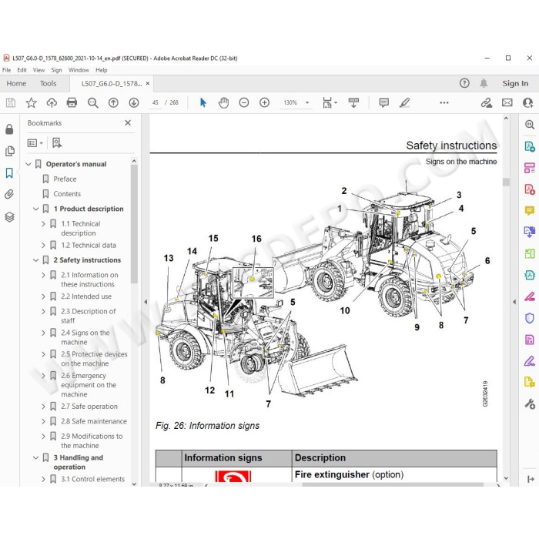Go to previous page arrow
The height and width of the screenshot is (539, 539).
coord(113,102)
